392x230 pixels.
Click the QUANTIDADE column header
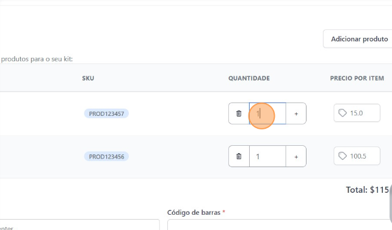coord(249,78)
